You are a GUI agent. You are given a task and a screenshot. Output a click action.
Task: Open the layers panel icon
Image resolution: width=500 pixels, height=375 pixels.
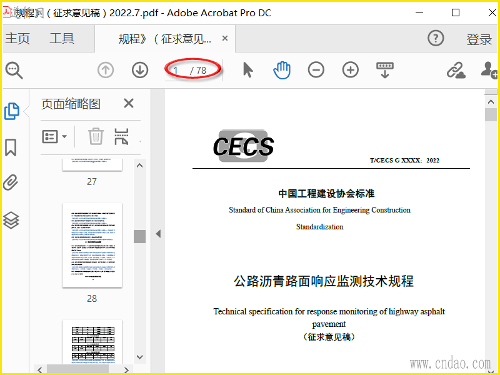tap(11, 221)
